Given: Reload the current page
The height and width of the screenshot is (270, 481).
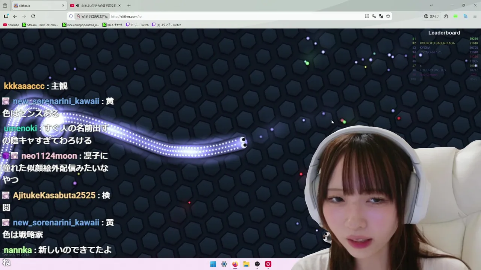Looking at the screenshot, I should click(33, 16).
